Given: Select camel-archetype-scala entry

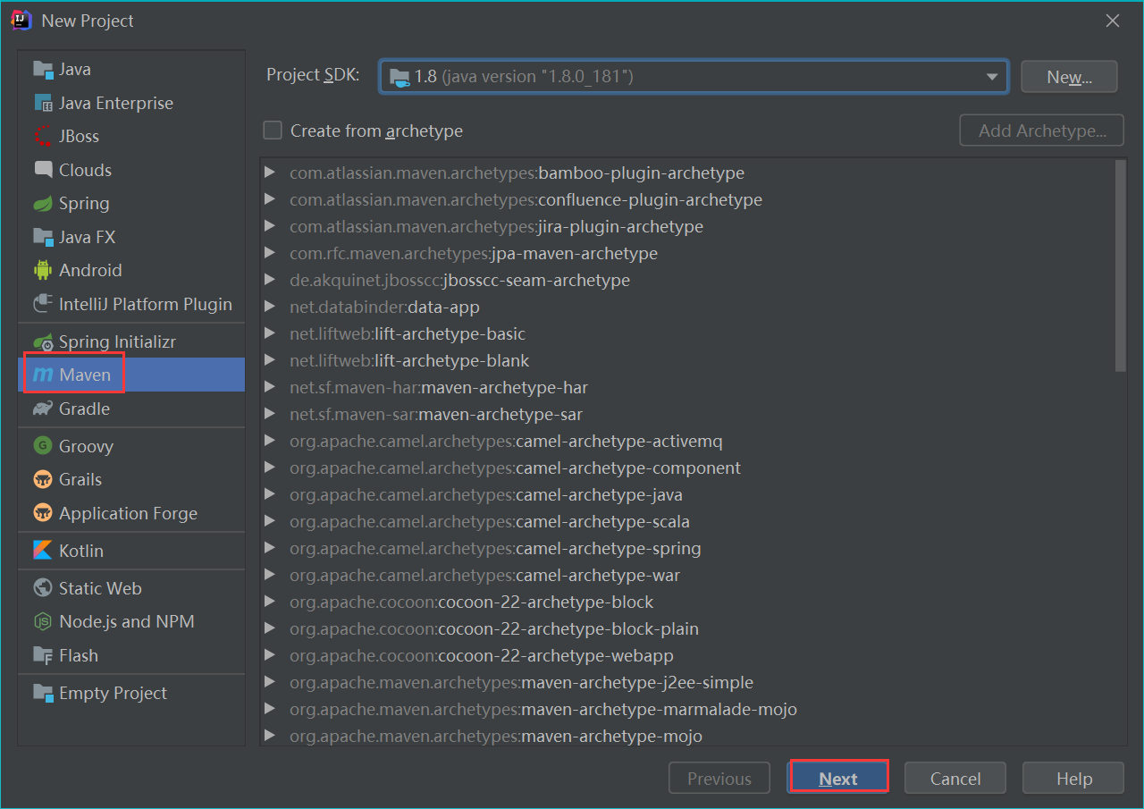Looking at the screenshot, I should (490, 521).
